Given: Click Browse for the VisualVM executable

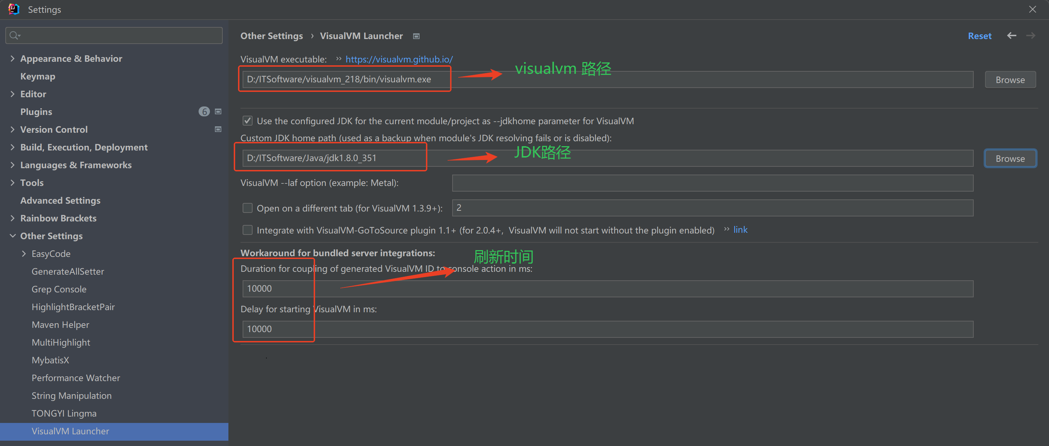Looking at the screenshot, I should tap(1010, 79).
